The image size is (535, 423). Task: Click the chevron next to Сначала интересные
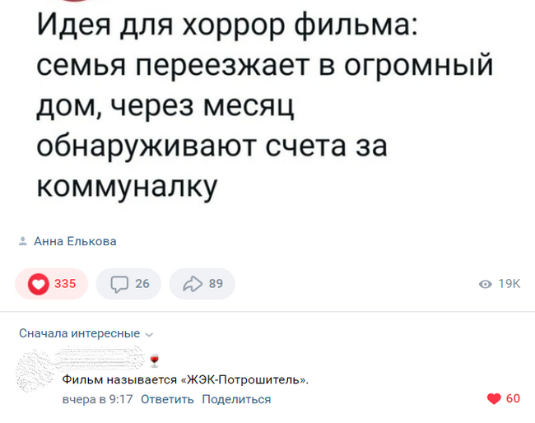(x=148, y=334)
